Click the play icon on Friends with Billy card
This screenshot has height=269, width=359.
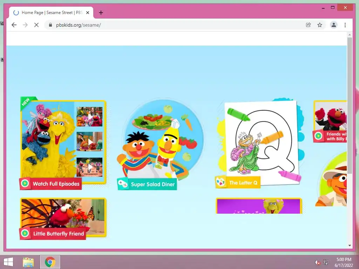click(x=318, y=136)
